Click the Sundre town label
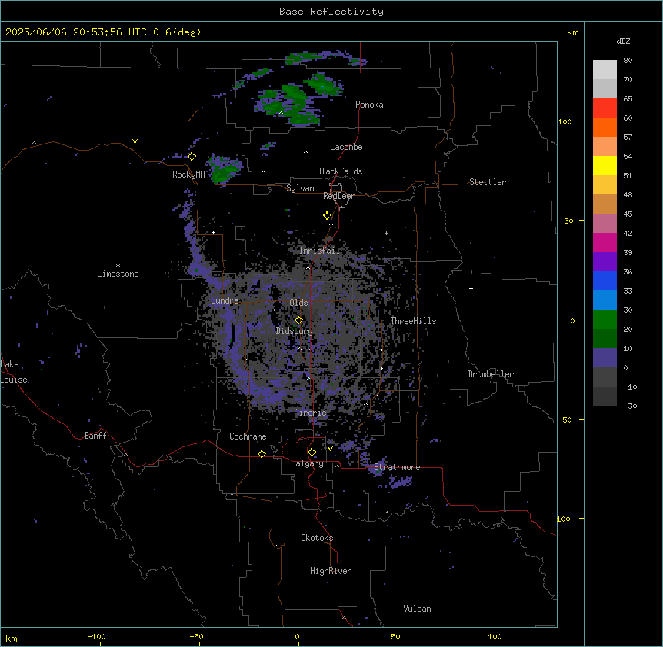 click(x=225, y=300)
